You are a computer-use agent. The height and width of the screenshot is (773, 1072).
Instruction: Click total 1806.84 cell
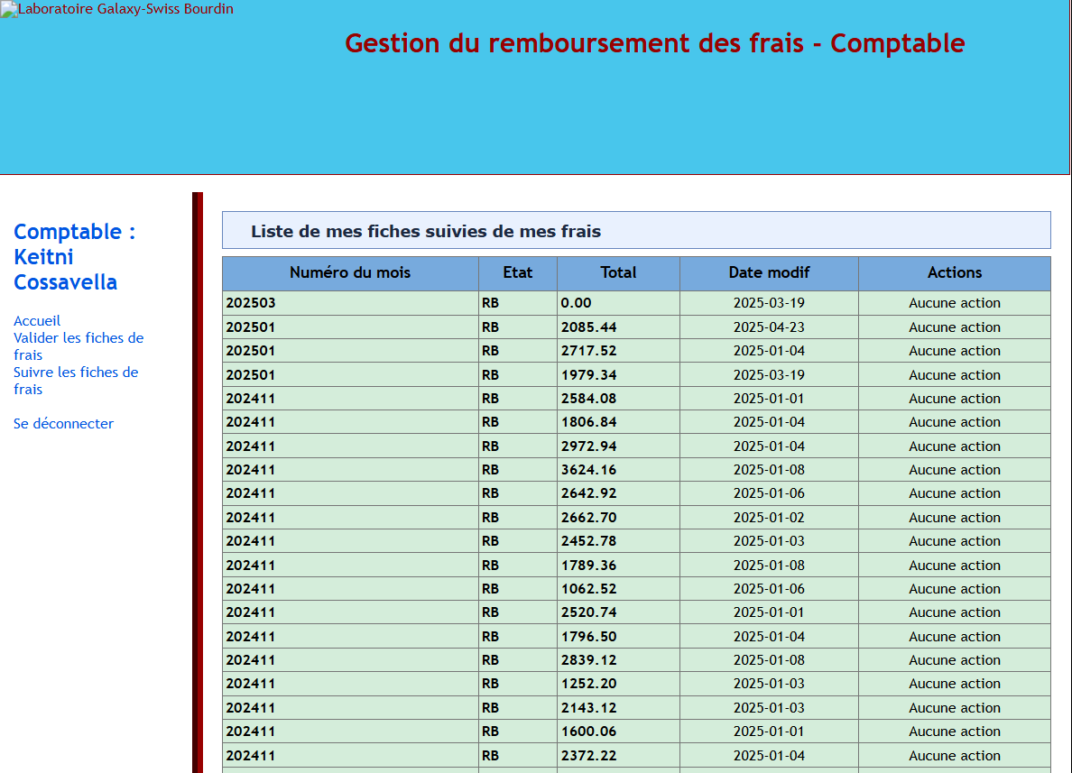pyautogui.click(x=619, y=422)
